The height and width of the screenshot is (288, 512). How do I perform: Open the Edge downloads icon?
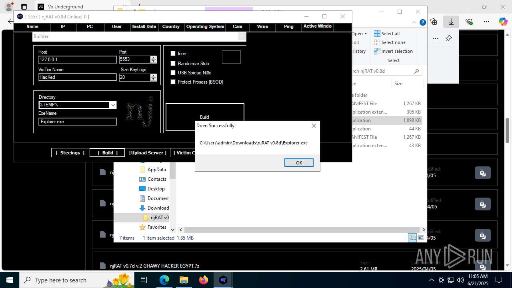pyautogui.click(x=451, y=22)
